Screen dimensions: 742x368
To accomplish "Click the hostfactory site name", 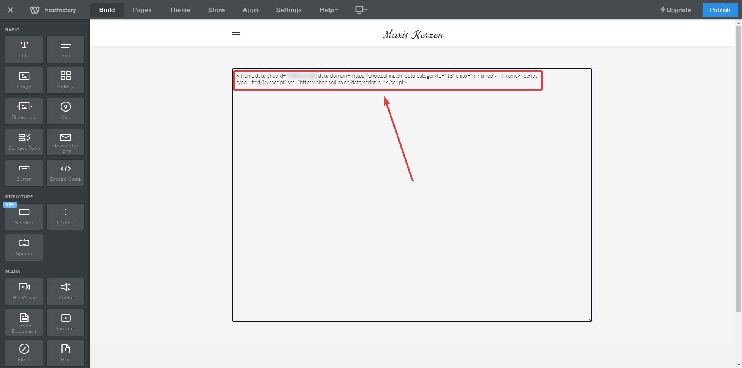I will [x=60, y=10].
